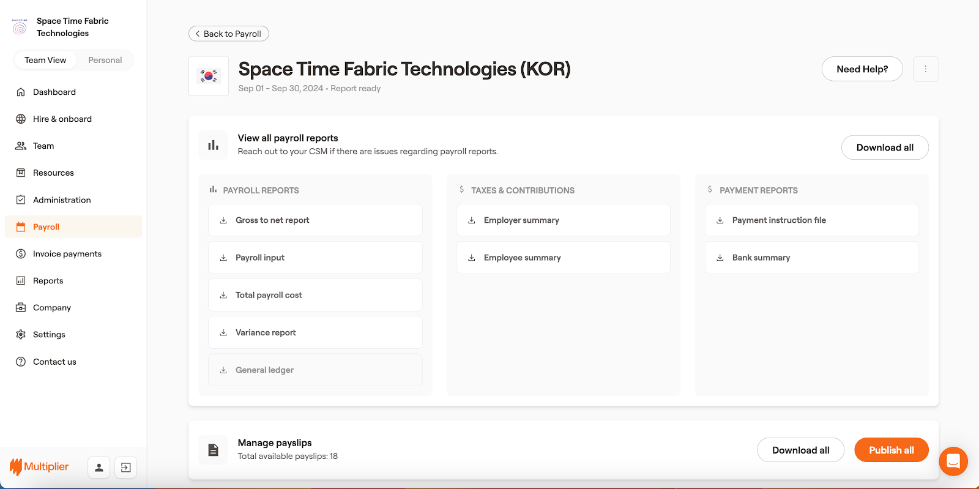Download all payroll reports

[885, 147]
